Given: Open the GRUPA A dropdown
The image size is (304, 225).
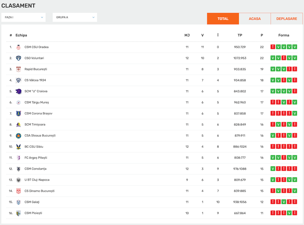Looking at the screenshot, I should click(x=75, y=17).
